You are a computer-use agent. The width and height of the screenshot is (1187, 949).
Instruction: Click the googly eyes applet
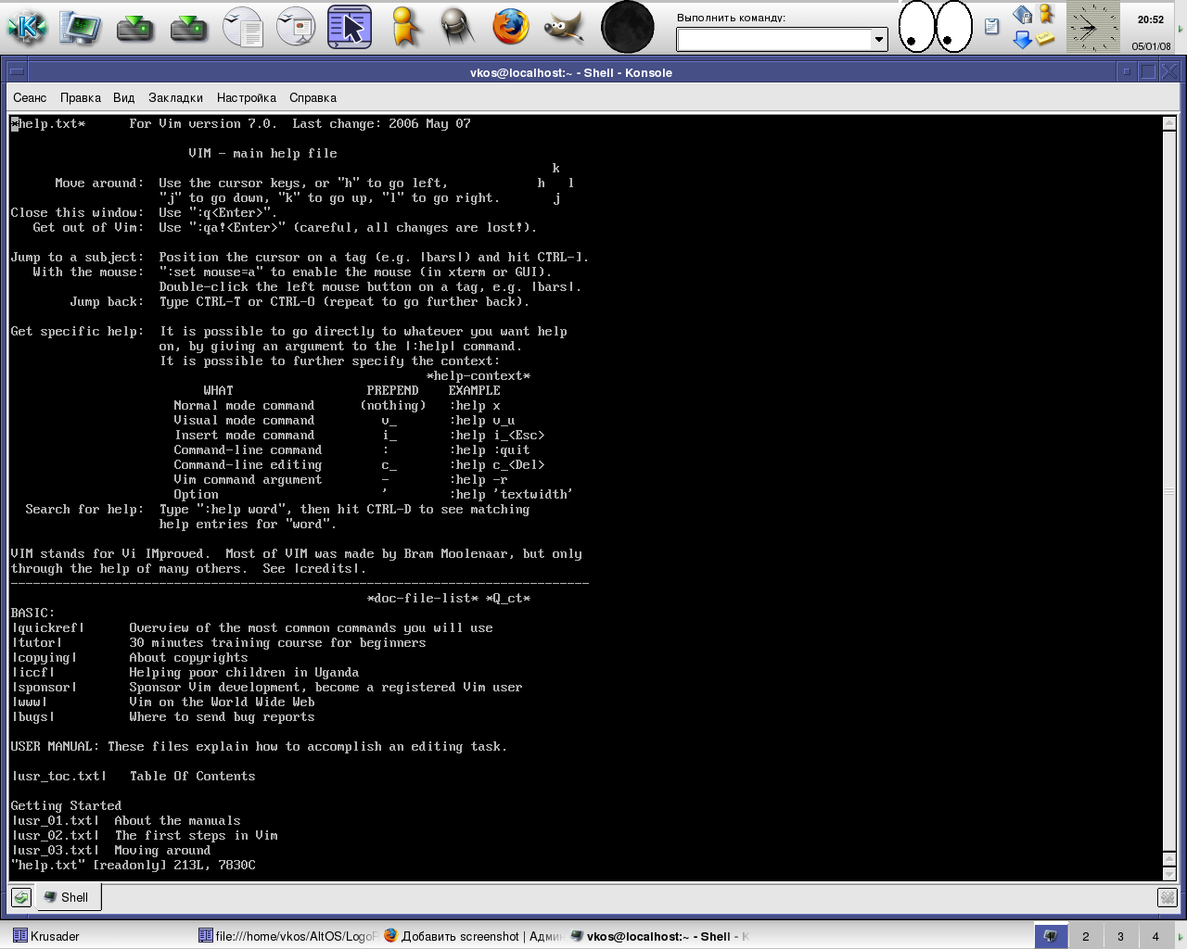[x=935, y=27]
